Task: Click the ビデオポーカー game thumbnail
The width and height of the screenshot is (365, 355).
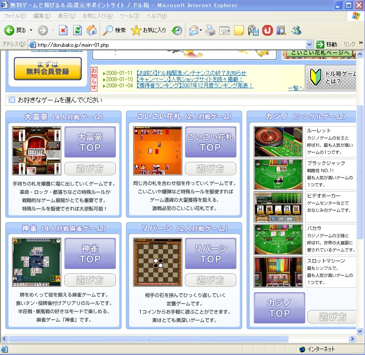Action: (x=278, y=207)
